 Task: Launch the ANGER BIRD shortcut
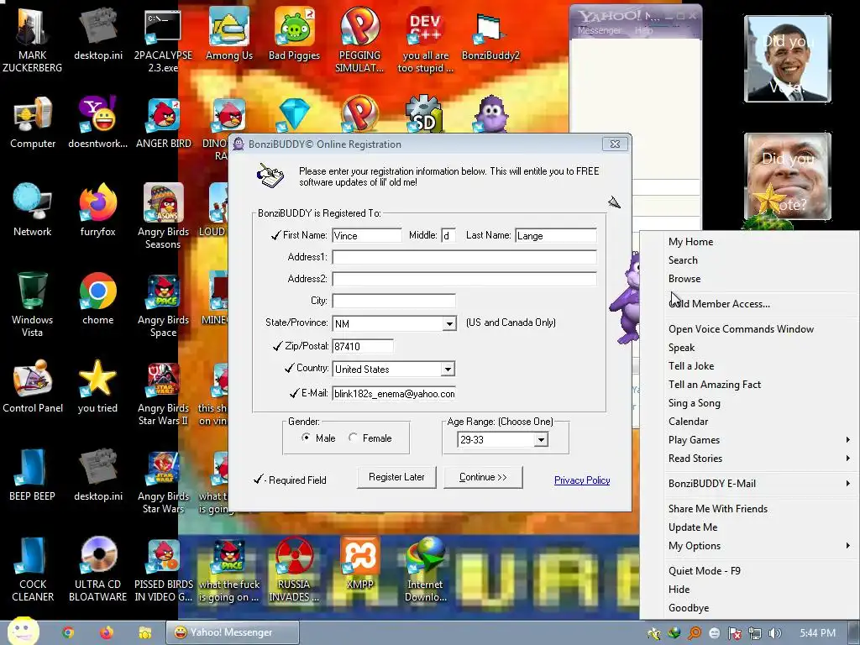pos(164,122)
